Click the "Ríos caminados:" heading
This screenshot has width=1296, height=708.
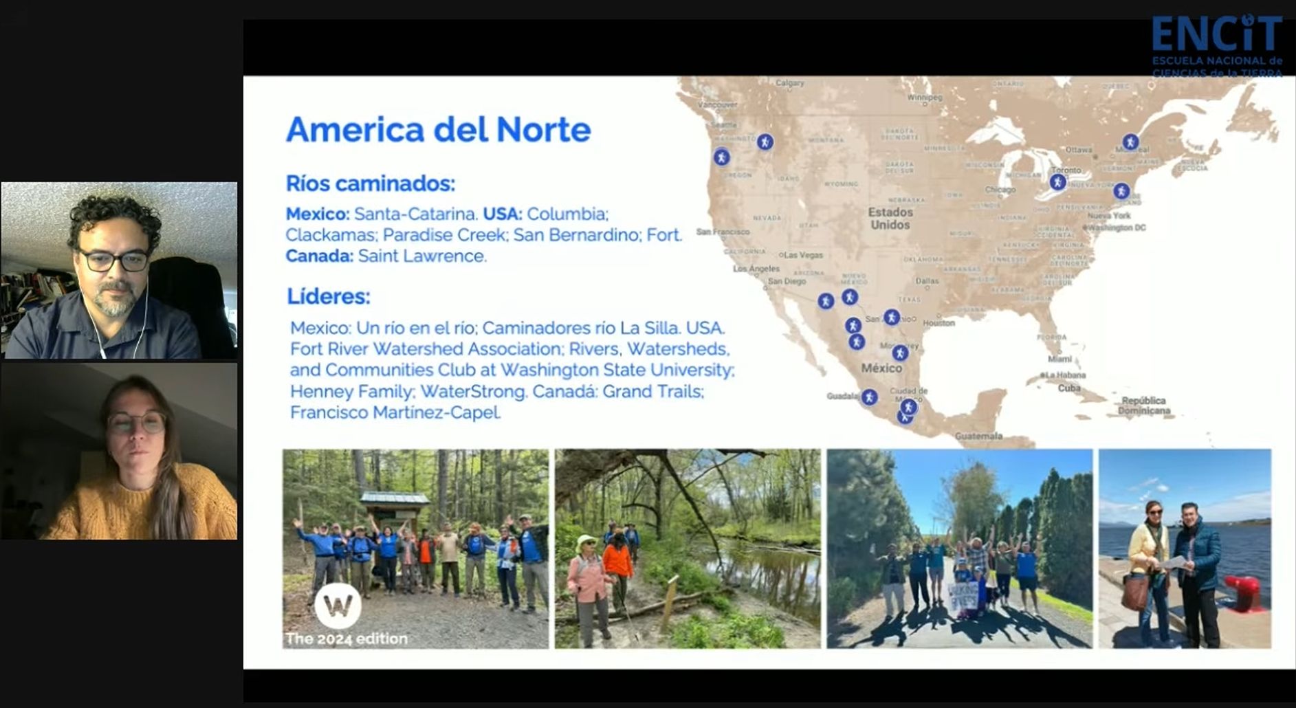pos(371,184)
